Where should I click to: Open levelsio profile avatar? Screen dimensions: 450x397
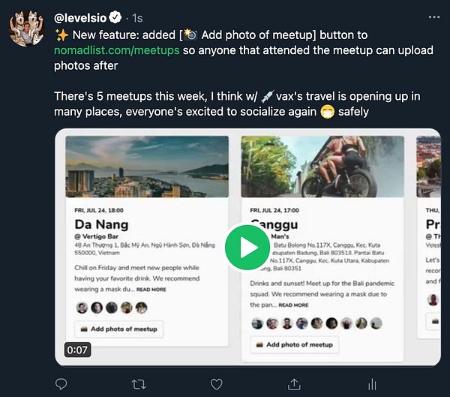click(27, 29)
